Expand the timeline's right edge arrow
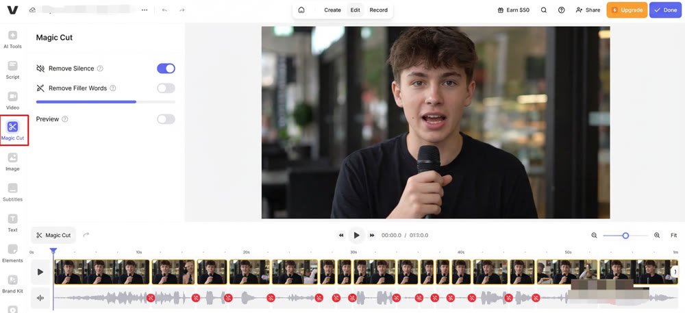Screen dimensions: 685x313 coord(675,271)
